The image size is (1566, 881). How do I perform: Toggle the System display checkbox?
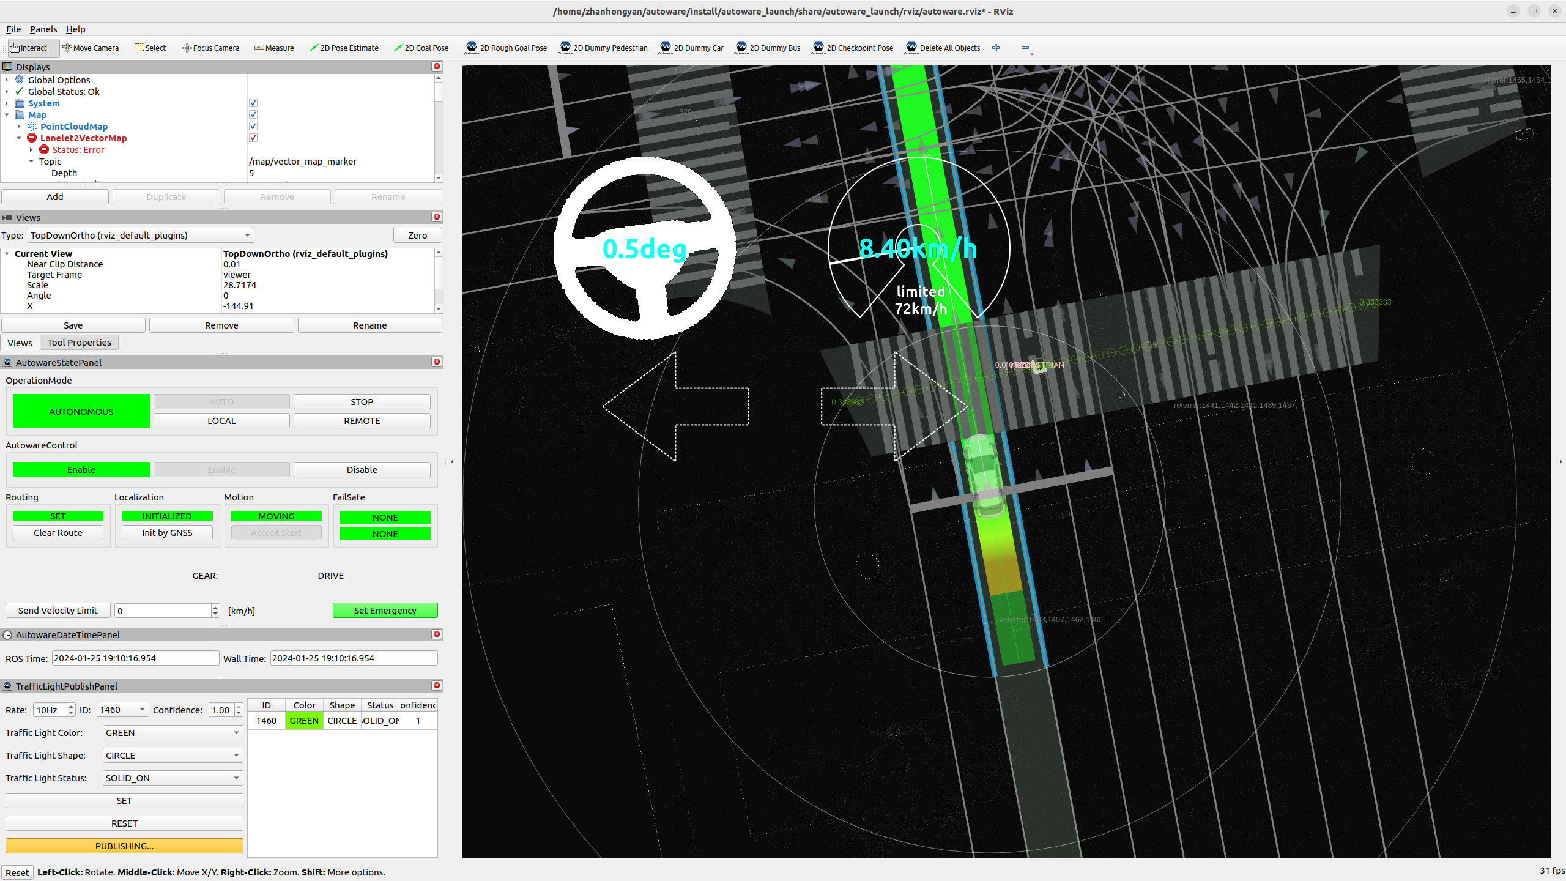253,103
